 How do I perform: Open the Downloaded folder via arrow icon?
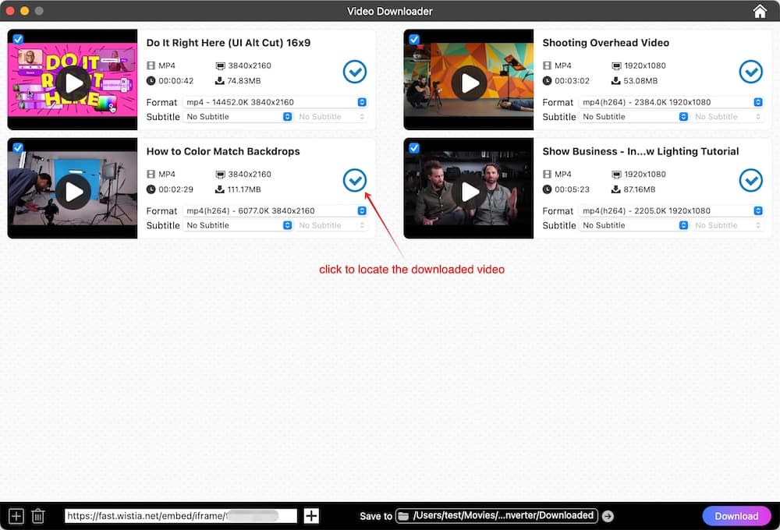608,515
